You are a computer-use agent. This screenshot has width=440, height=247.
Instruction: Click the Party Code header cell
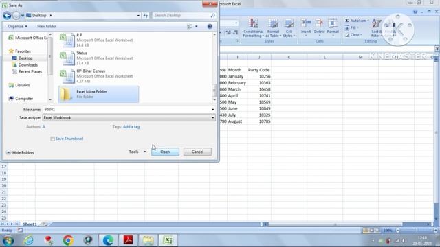(x=259, y=70)
